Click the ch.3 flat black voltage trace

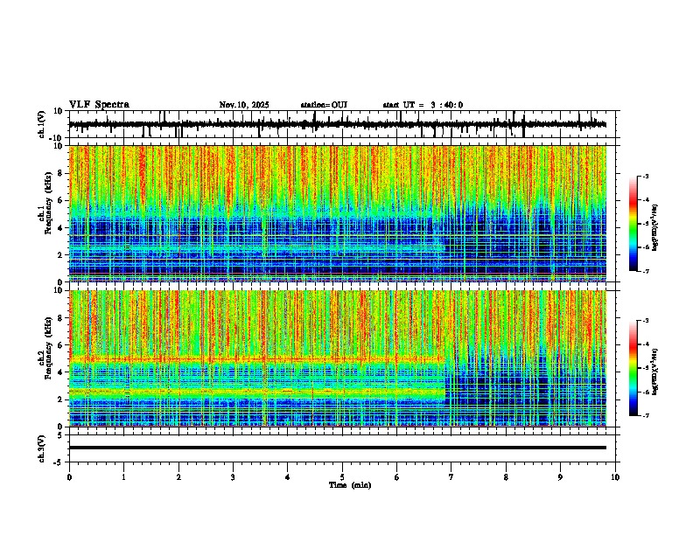[338, 448]
